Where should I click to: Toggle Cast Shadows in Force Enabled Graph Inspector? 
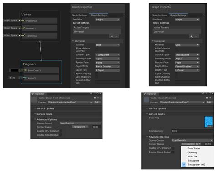(x=97, y=77)
